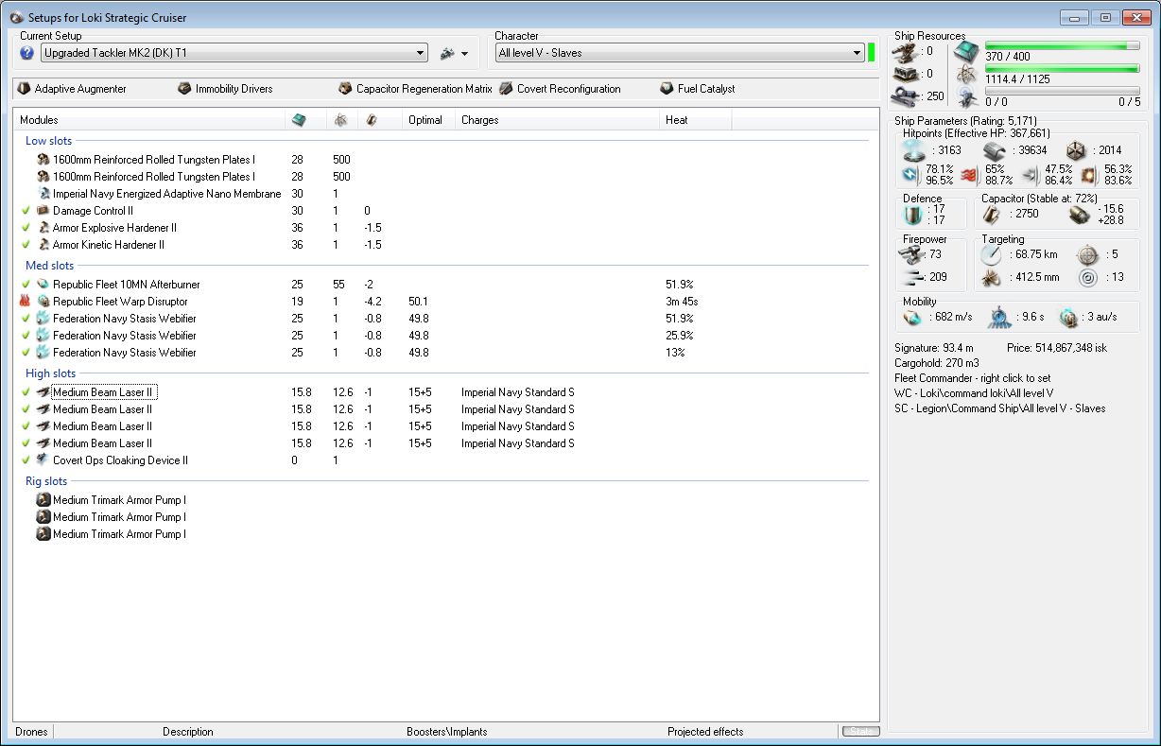Viewport: 1161px width, 746px height.
Task: Click the structure hitpoints icon showing 2014
Action: point(1075,151)
